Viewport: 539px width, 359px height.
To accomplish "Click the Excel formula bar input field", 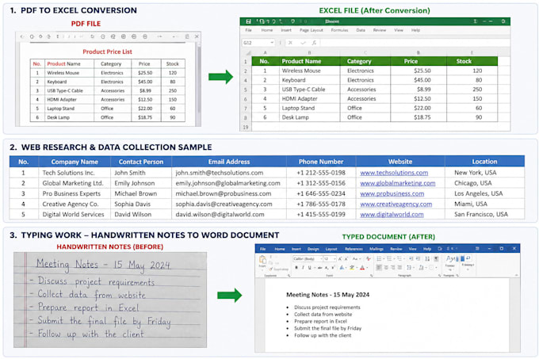I will click(415, 43).
